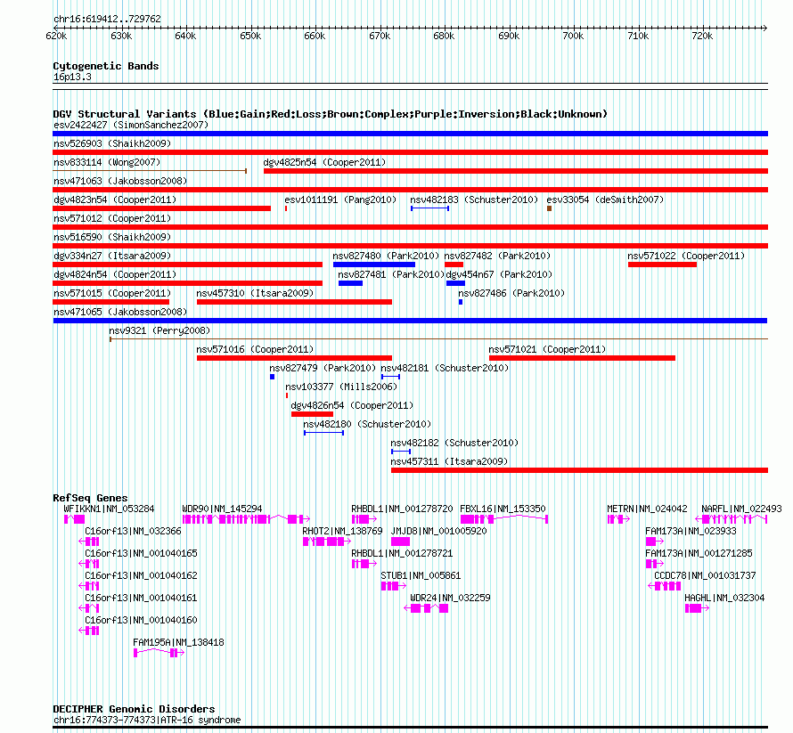Screen dimensions: 793x733
Task: Select FBXL16 NM_153350 gene glyph
Action: coord(503,519)
